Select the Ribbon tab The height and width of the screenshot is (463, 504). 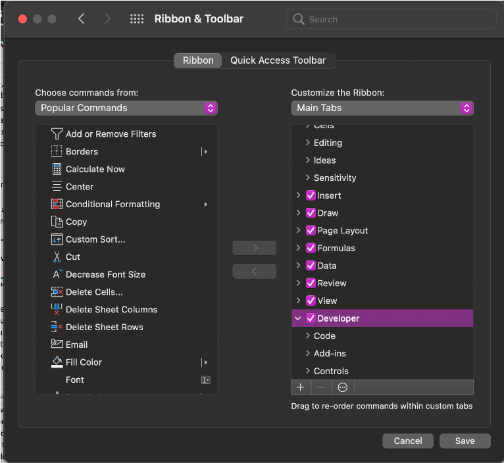point(198,61)
